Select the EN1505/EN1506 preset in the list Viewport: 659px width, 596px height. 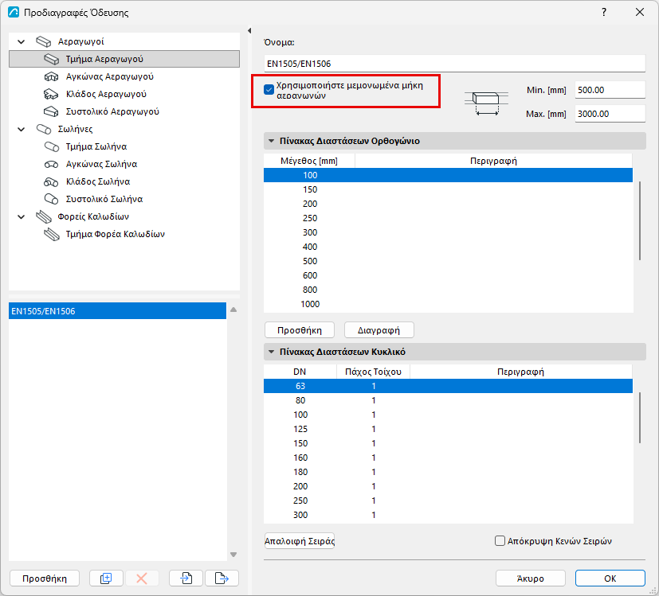(x=118, y=311)
